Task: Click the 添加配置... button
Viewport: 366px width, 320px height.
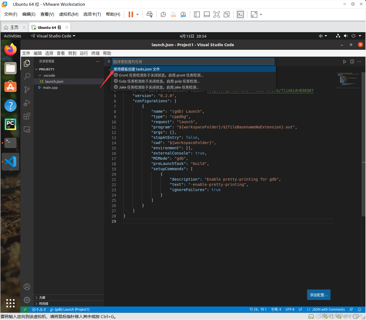Action: [x=319, y=295]
